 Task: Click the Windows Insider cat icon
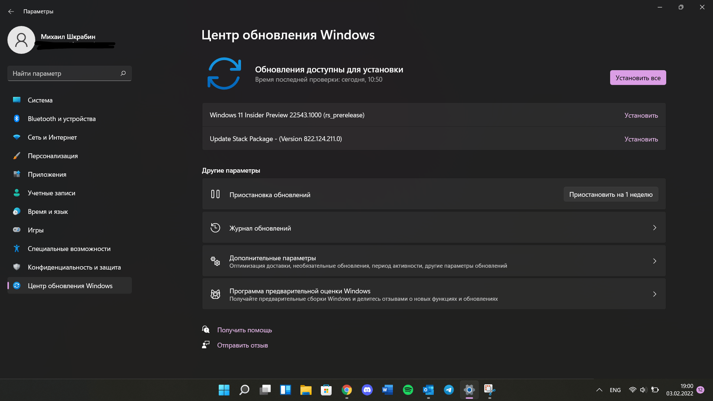click(x=215, y=294)
